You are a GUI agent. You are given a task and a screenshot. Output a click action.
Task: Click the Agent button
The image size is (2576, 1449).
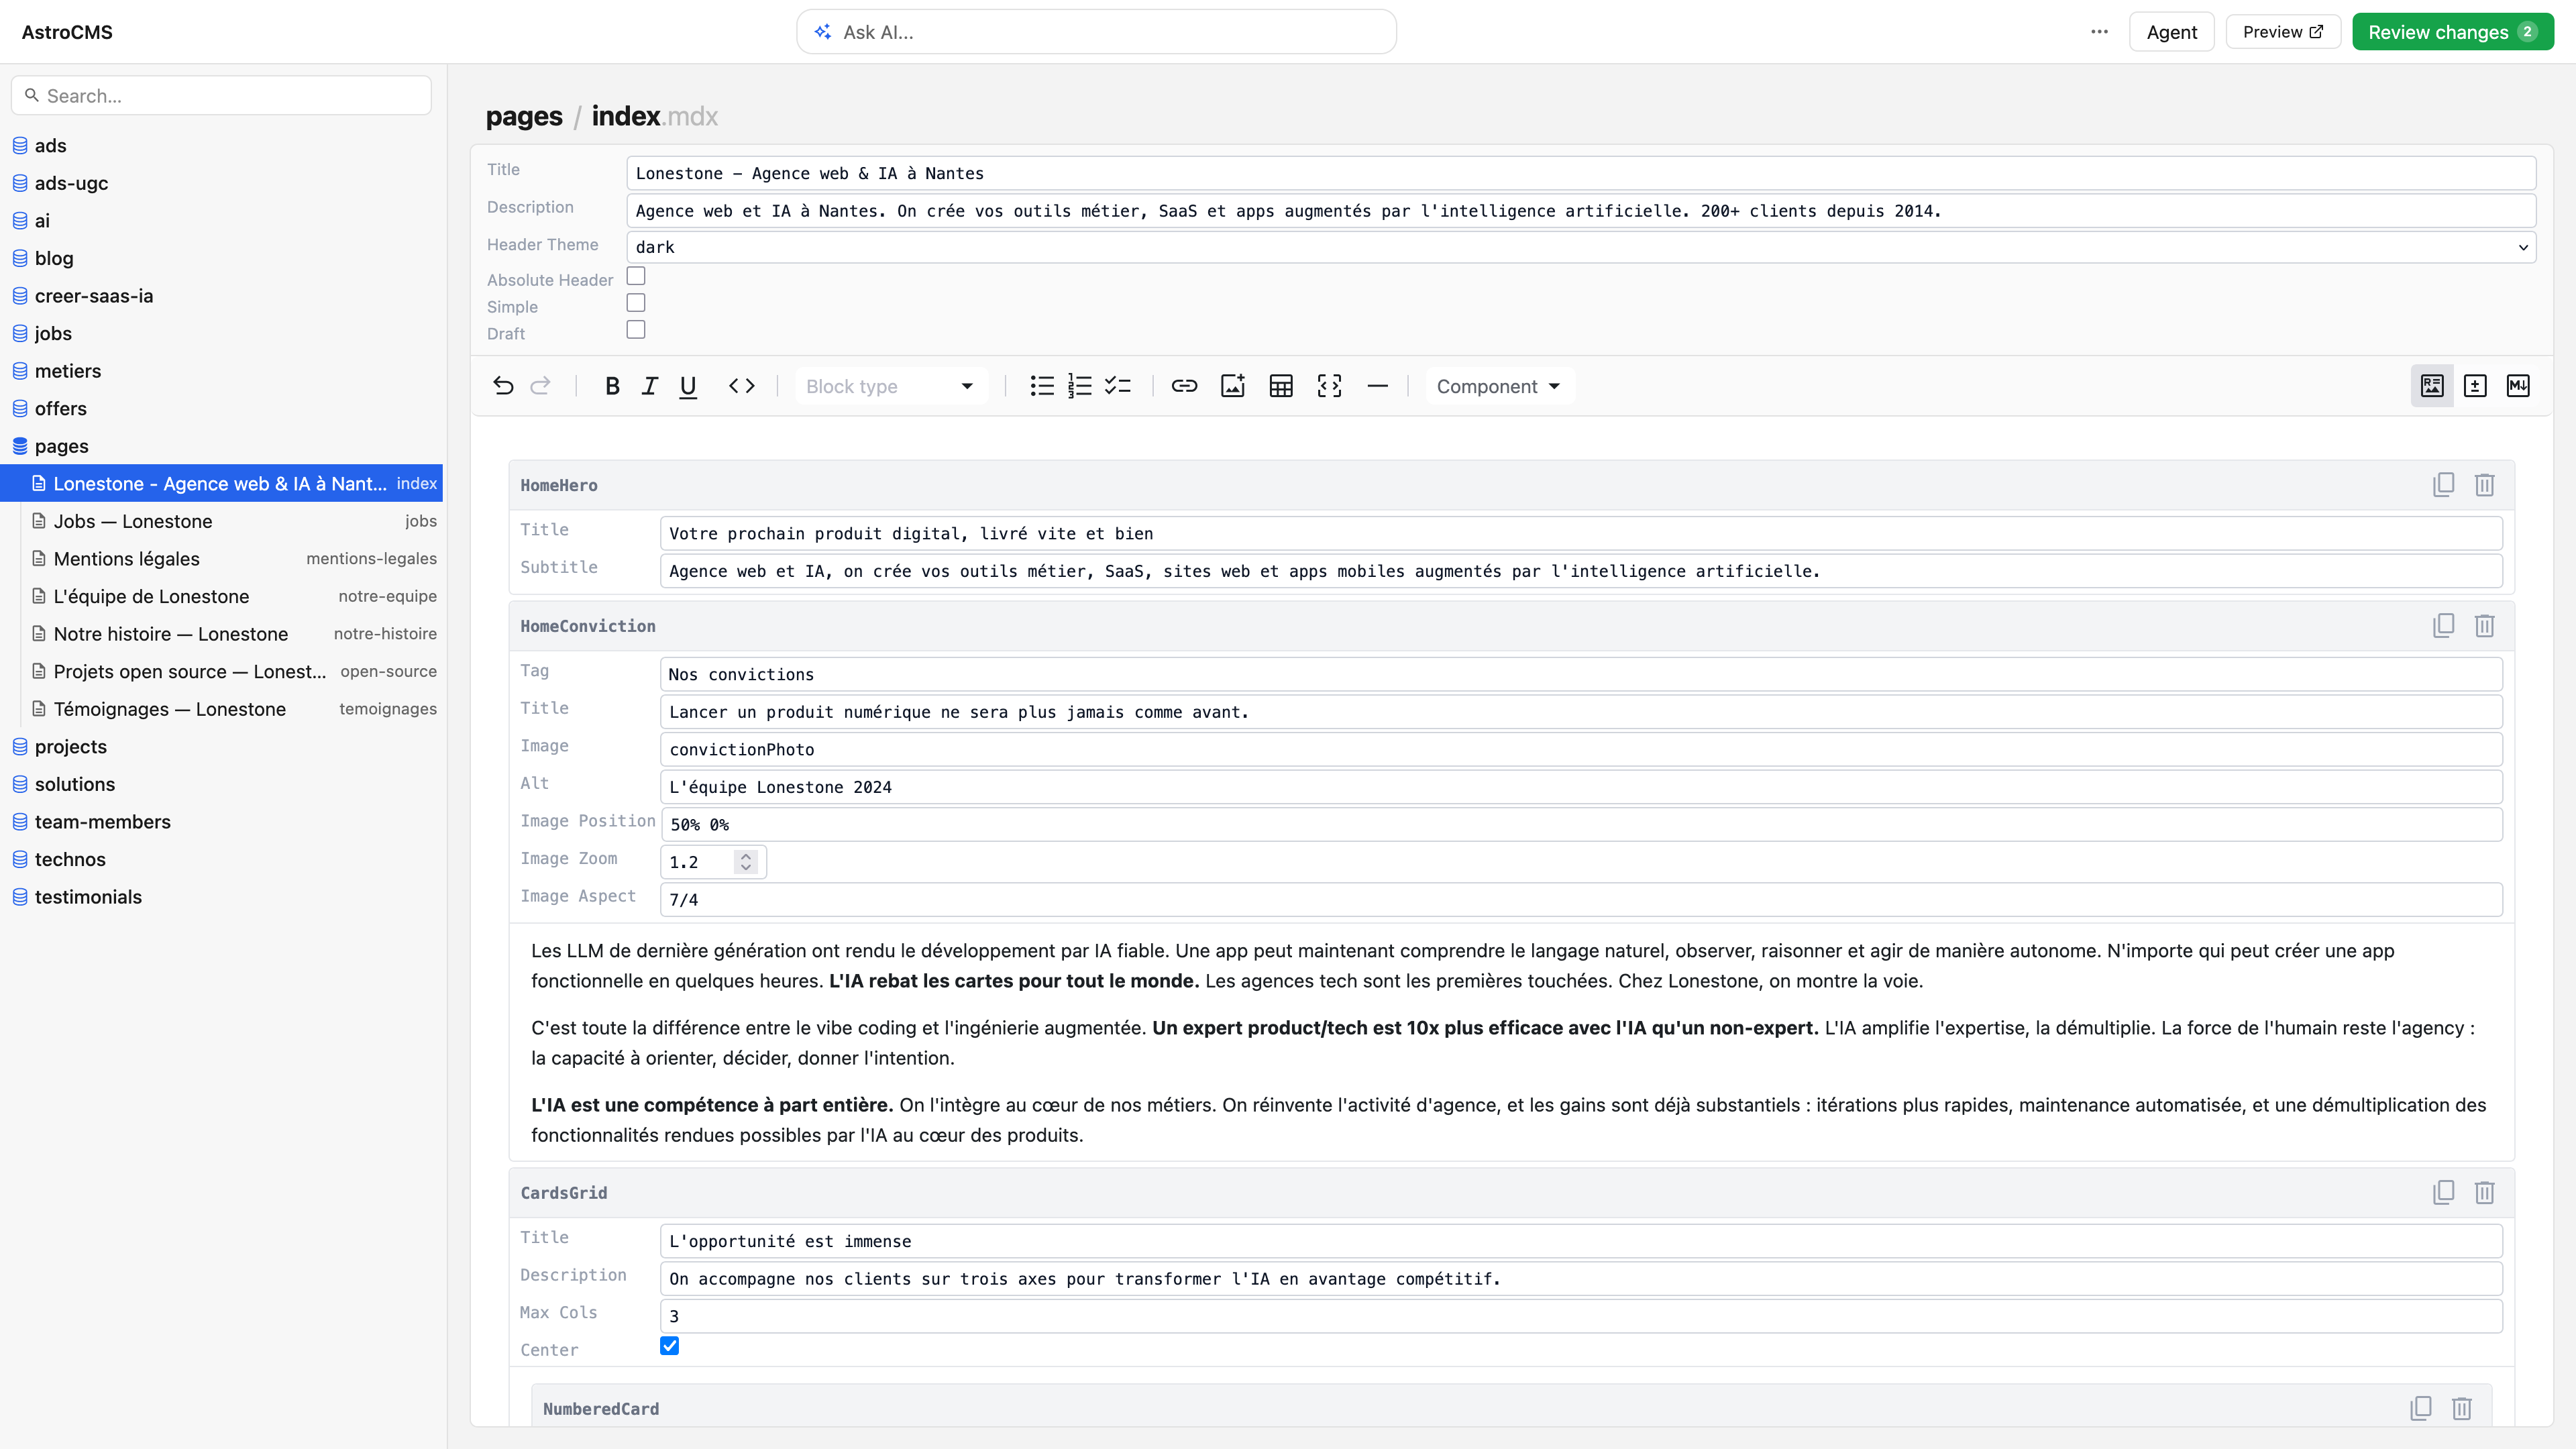pos(2171,32)
